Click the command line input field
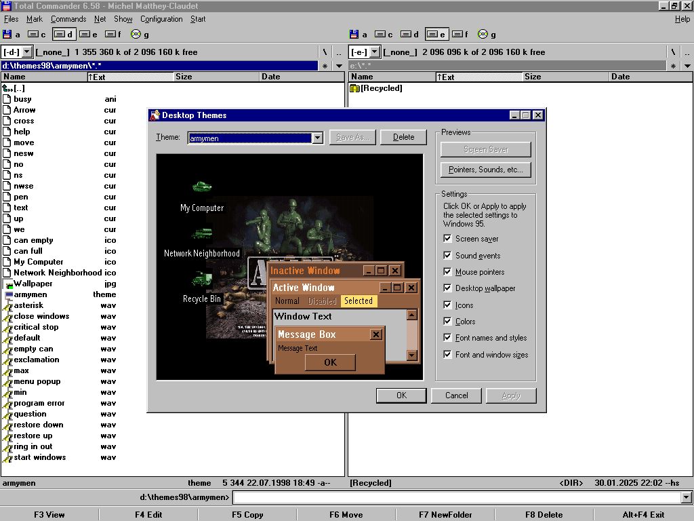Image resolution: width=694 pixels, height=521 pixels. 455,498
